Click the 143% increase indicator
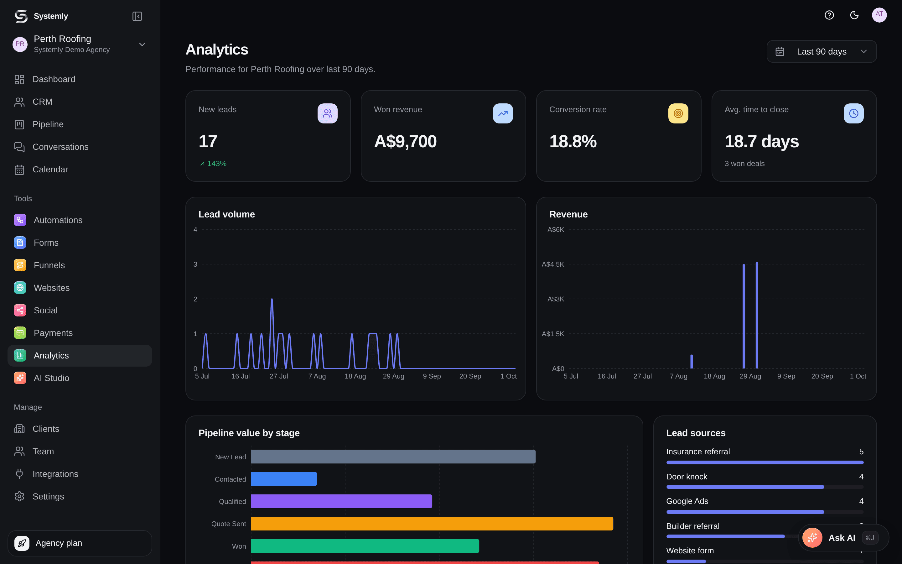The image size is (902, 564). point(213,163)
